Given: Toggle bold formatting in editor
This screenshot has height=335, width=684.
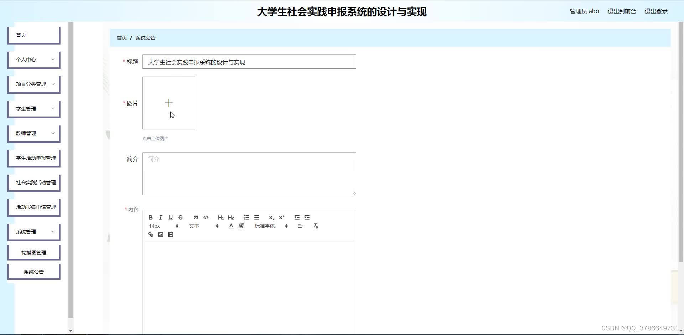Looking at the screenshot, I should [x=151, y=217].
